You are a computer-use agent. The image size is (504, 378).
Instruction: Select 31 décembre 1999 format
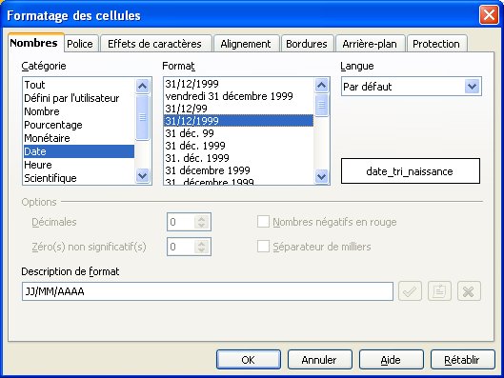[x=238, y=170]
